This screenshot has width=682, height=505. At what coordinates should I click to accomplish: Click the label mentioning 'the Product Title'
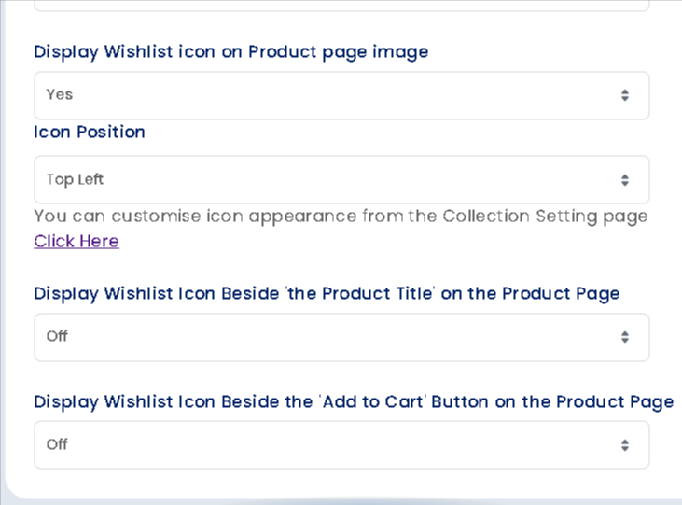(x=327, y=293)
